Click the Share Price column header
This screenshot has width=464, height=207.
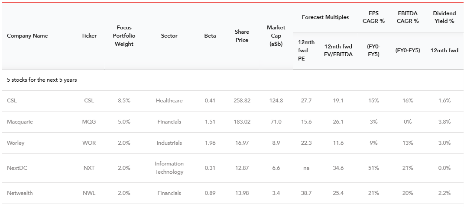coord(242,36)
